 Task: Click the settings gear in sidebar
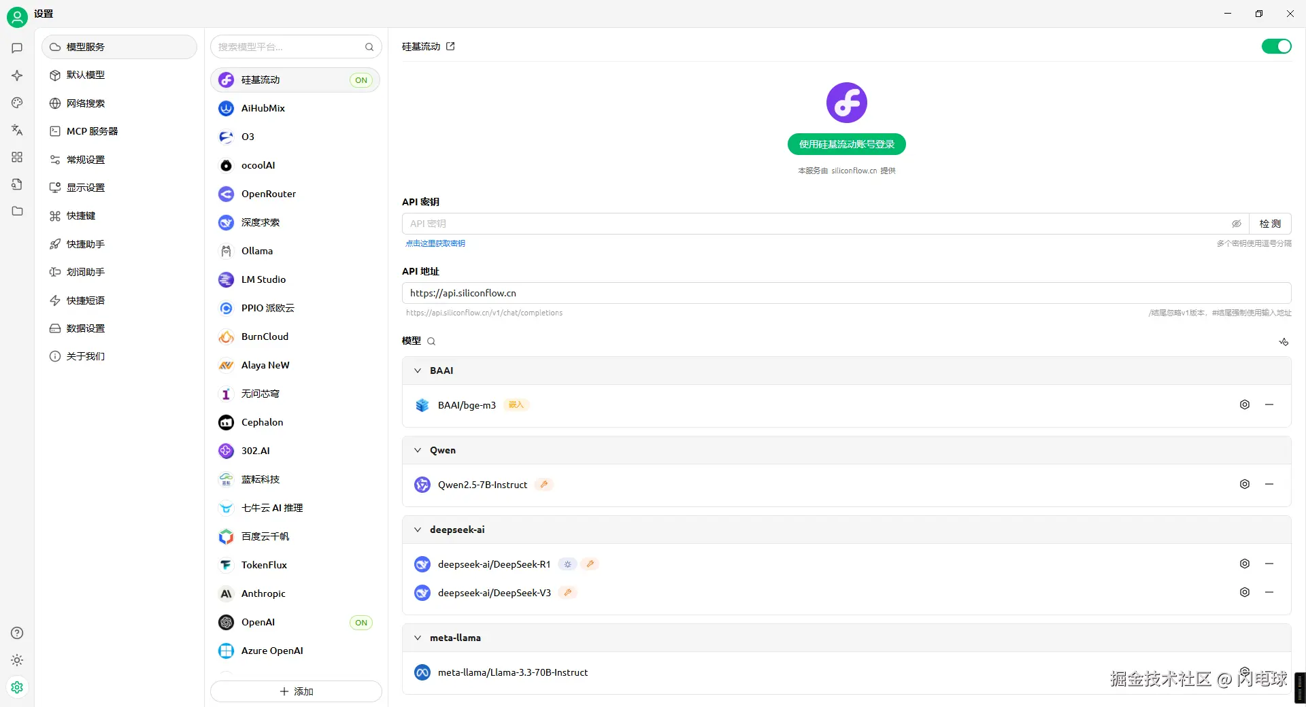pos(17,687)
